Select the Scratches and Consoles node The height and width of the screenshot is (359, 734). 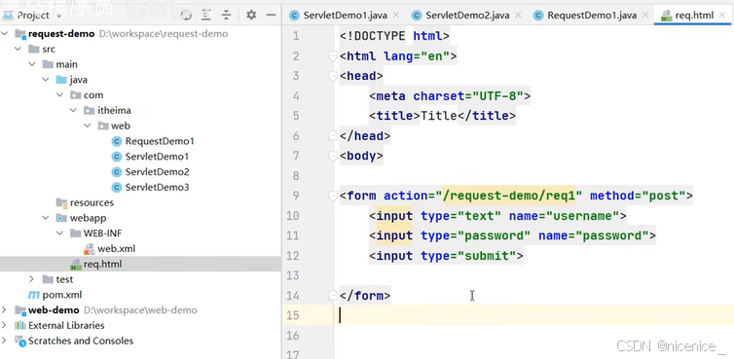click(81, 341)
